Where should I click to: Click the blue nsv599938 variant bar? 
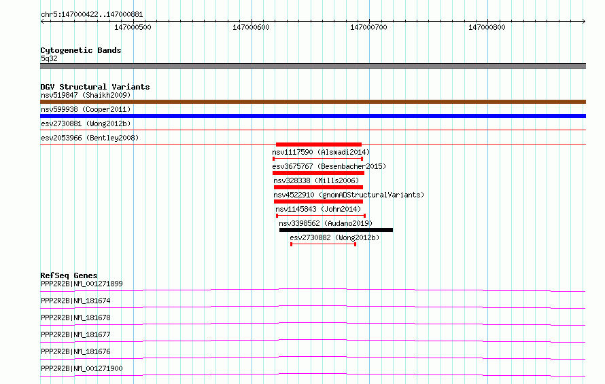pyautogui.click(x=313, y=116)
